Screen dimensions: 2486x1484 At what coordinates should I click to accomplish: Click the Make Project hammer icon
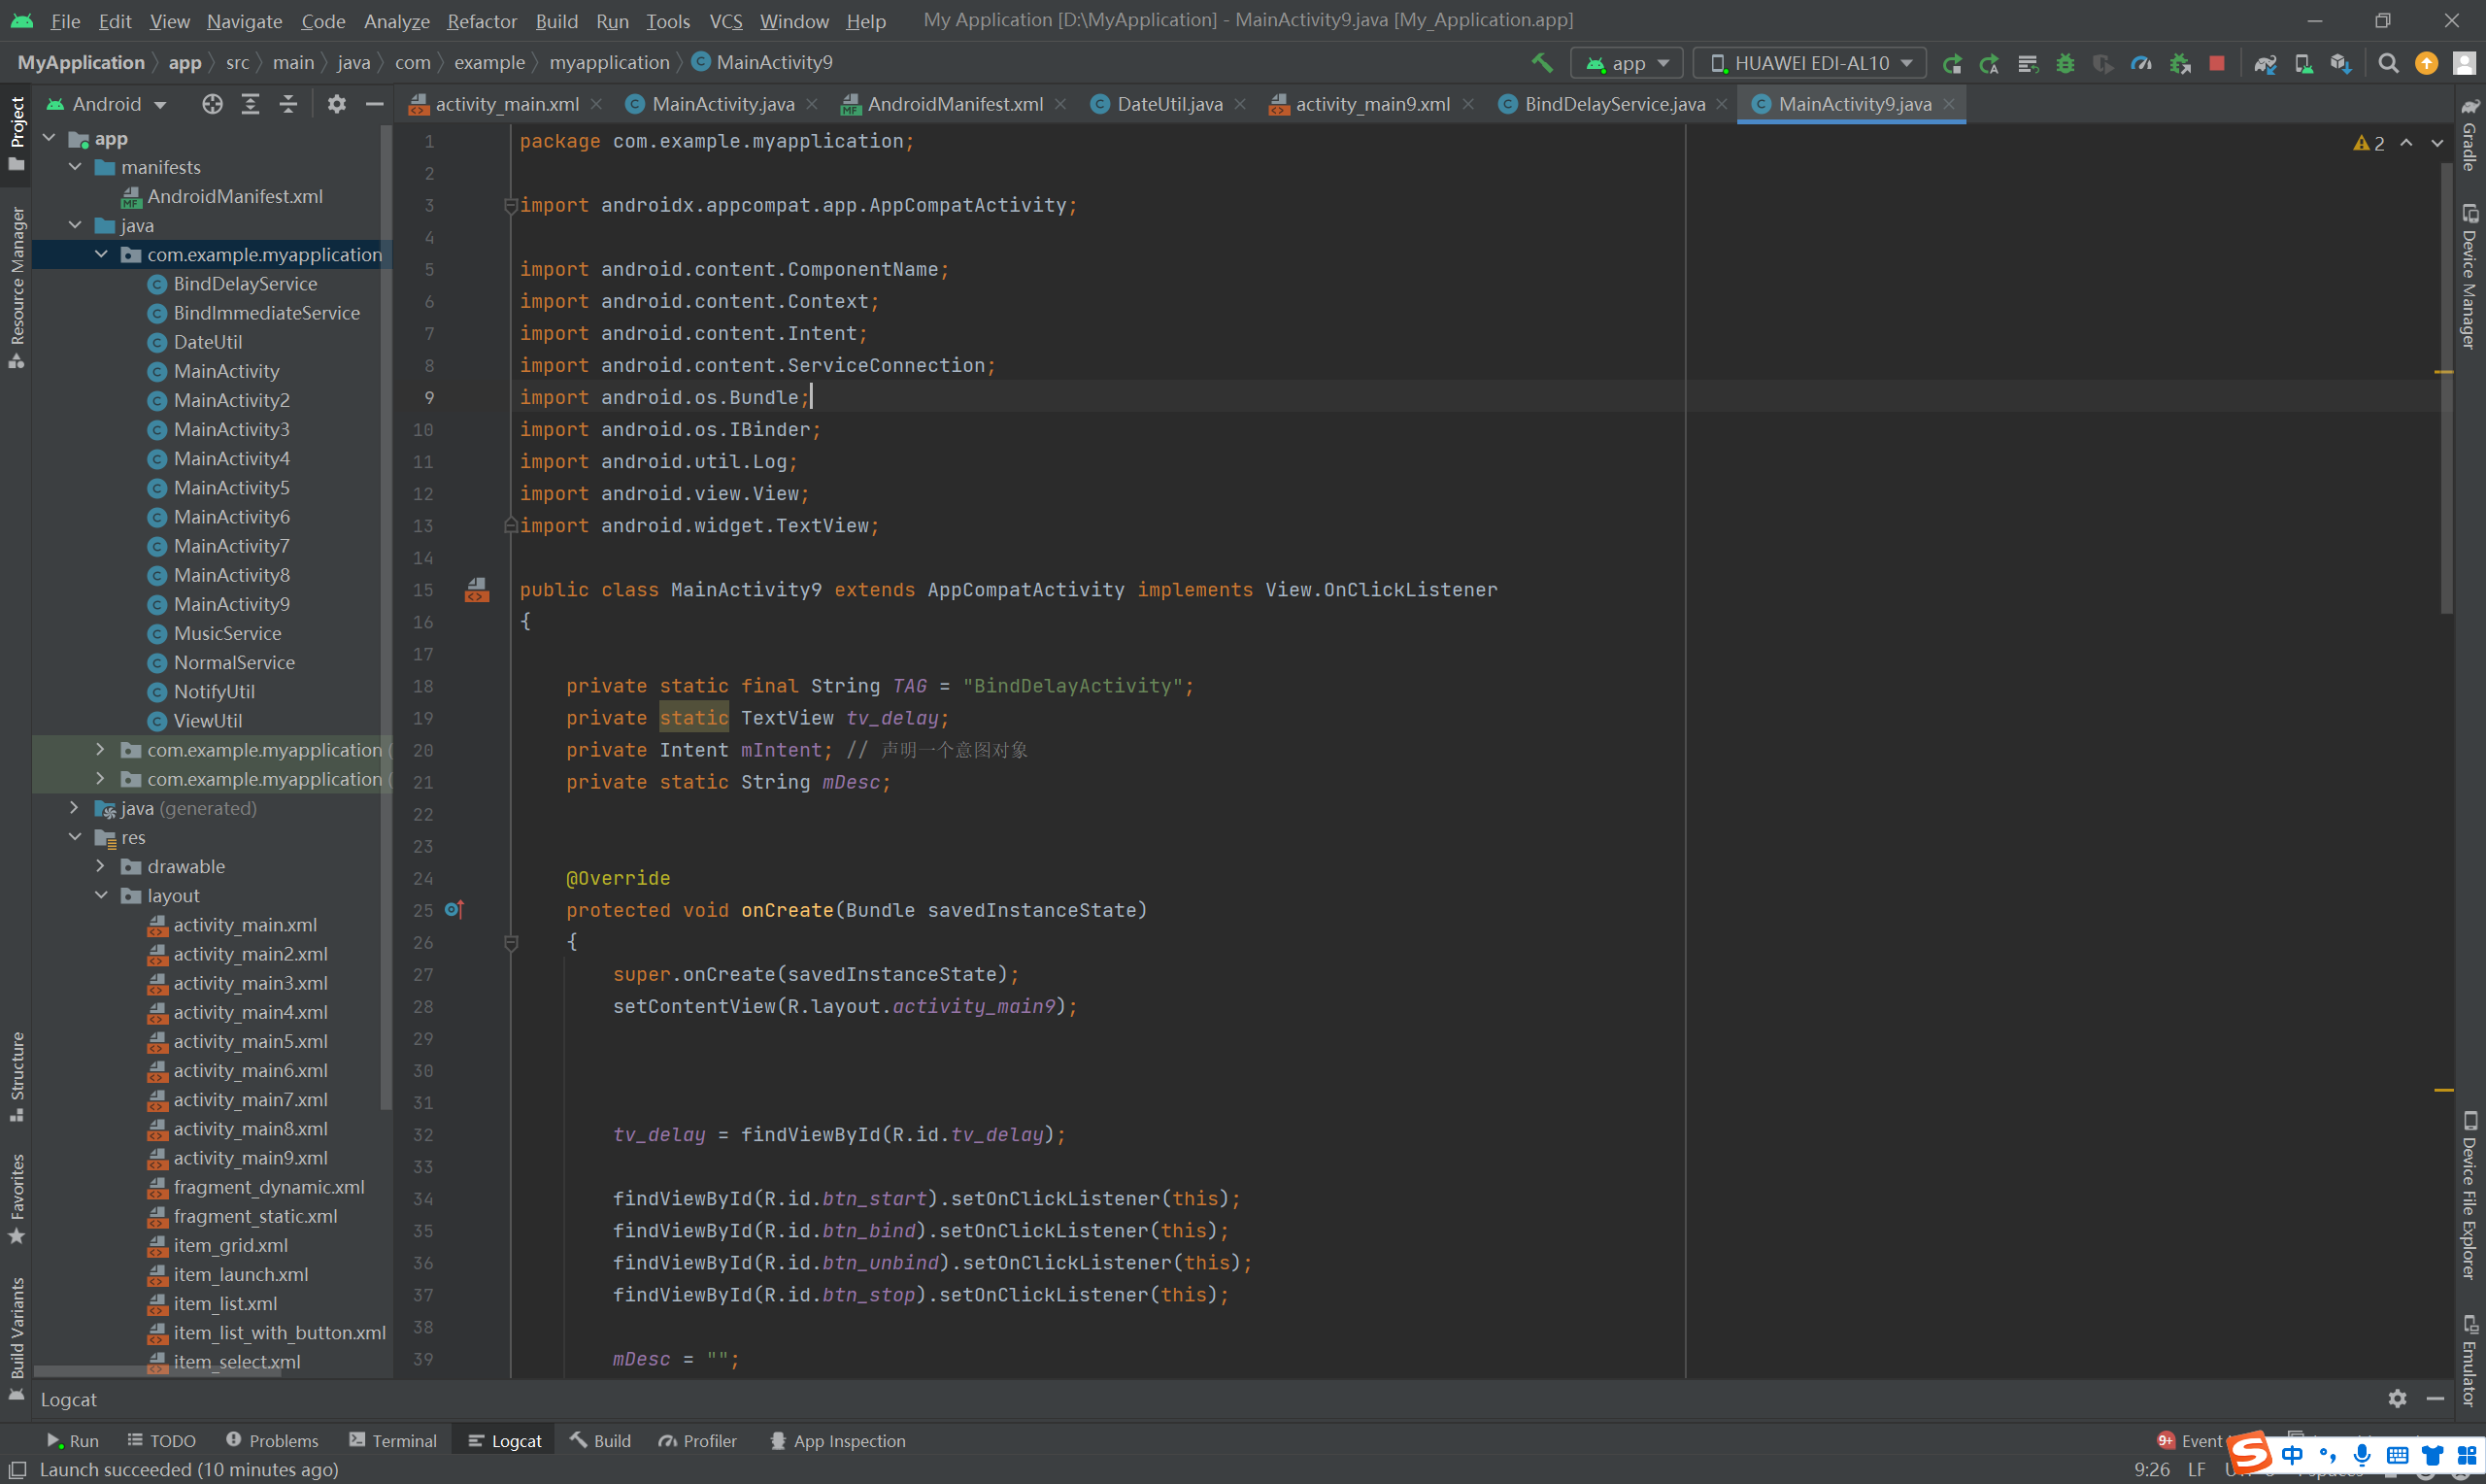[1541, 63]
